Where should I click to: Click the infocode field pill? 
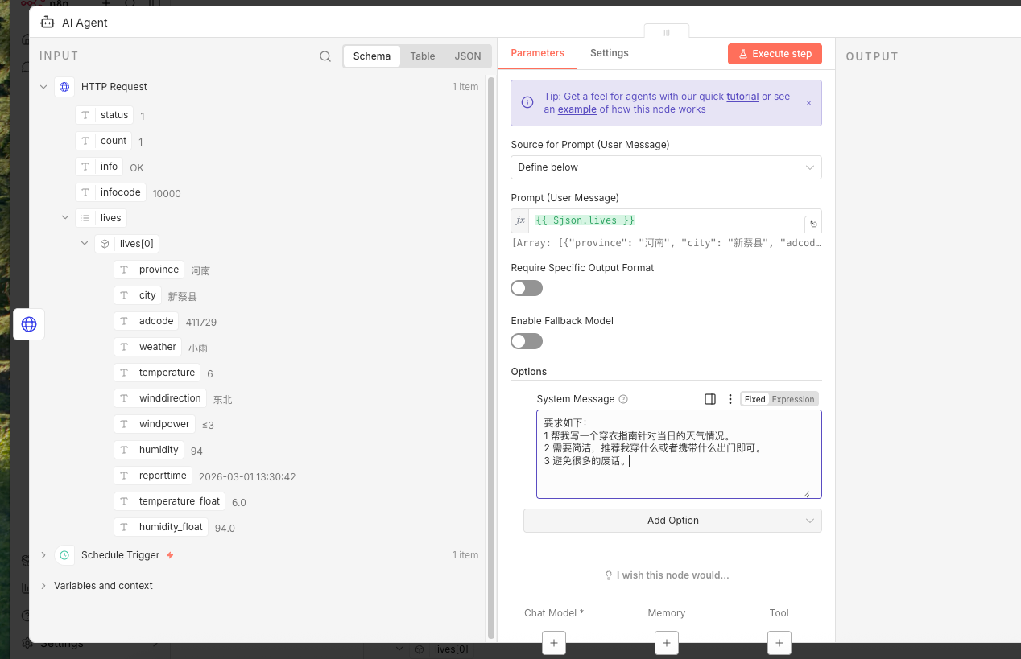coord(110,192)
